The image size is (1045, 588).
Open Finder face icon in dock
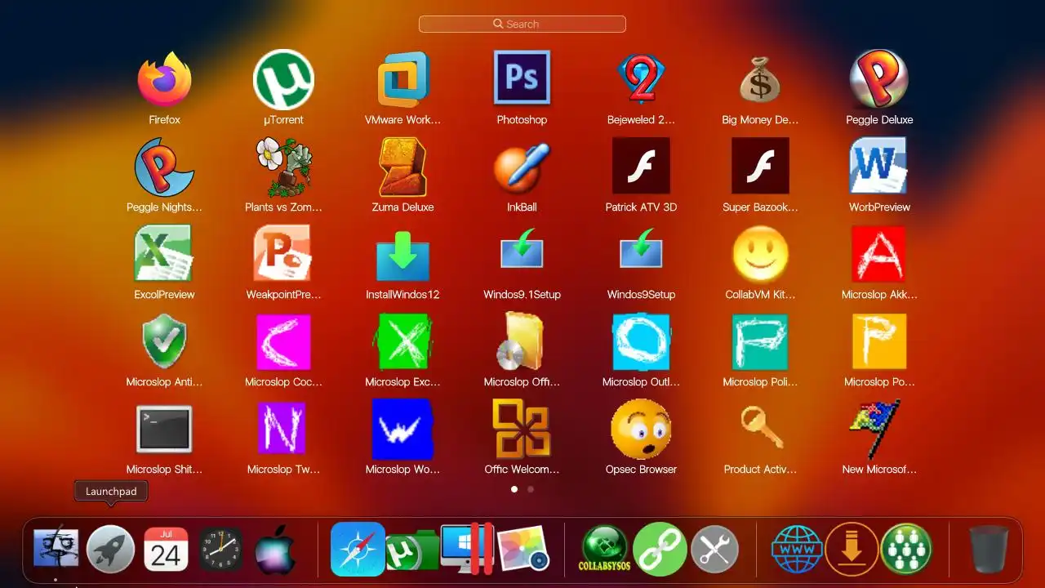click(56, 549)
